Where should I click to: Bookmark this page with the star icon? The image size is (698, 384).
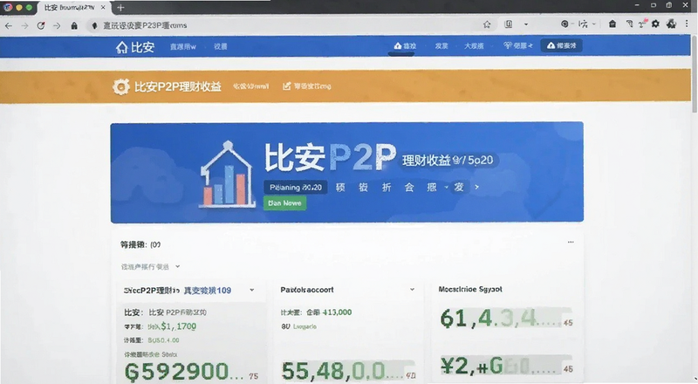click(x=487, y=24)
